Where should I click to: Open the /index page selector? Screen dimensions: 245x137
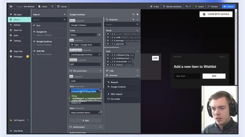[43, 6]
